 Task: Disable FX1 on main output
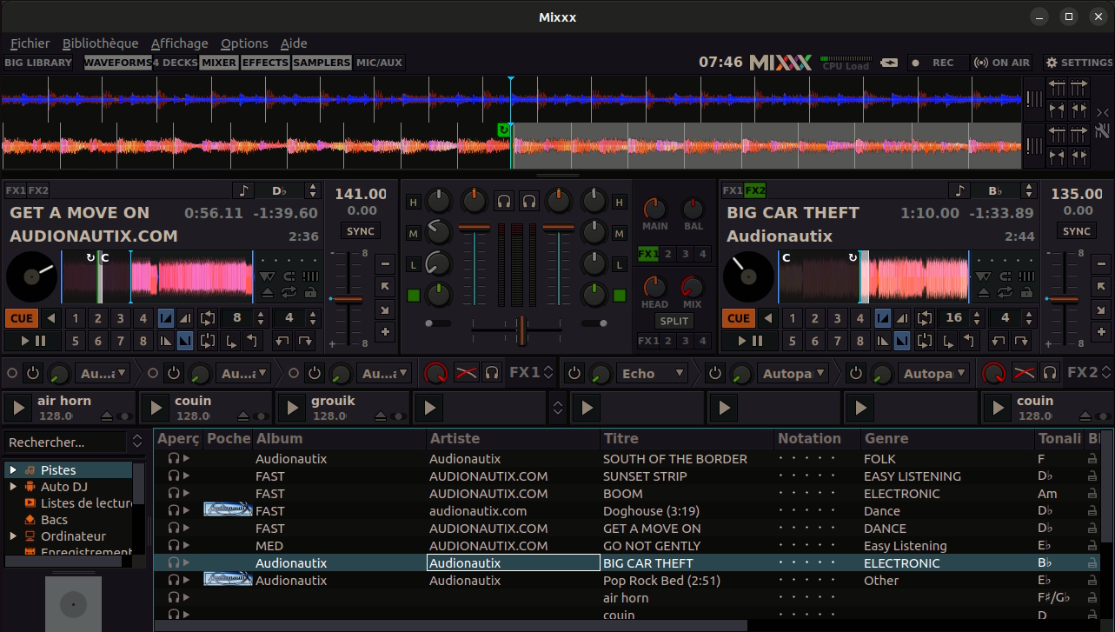pyautogui.click(x=647, y=254)
